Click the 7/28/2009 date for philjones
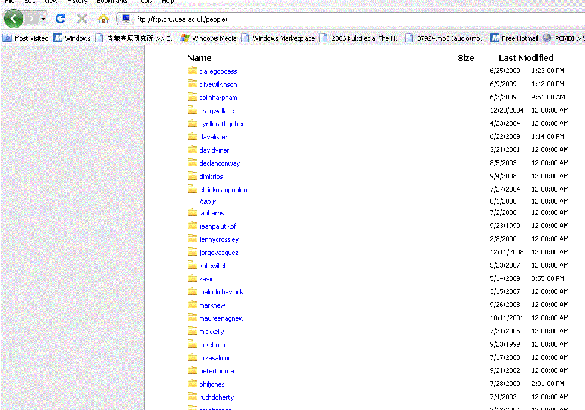585x410 pixels. pos(505,384)
